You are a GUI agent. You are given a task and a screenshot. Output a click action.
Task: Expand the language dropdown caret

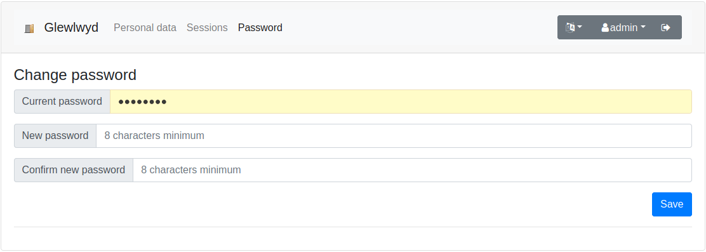click(x=580, y=27)
